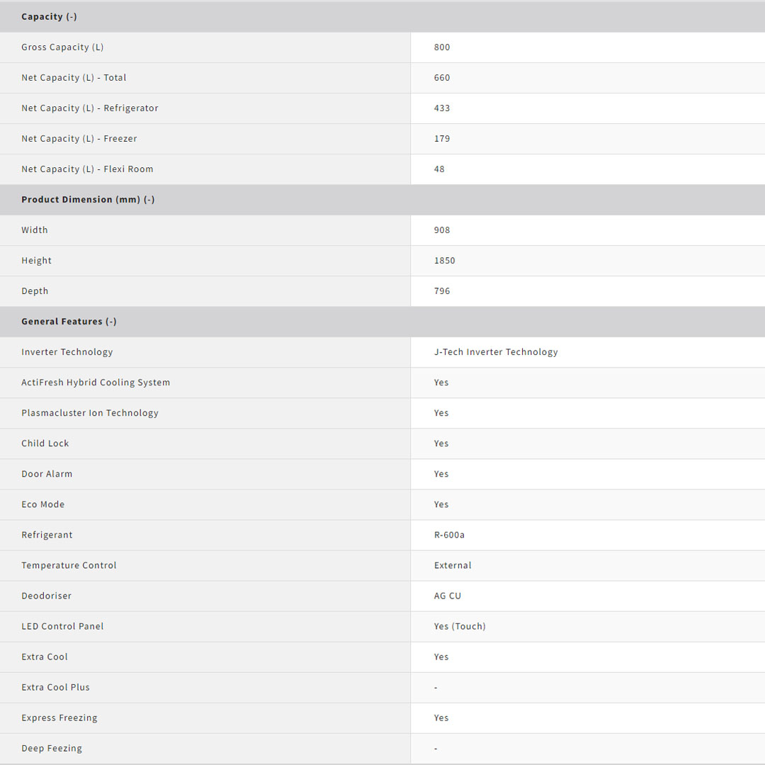Collapse the General Features section
Screen dimensions: 765x765
coord(69,322)
